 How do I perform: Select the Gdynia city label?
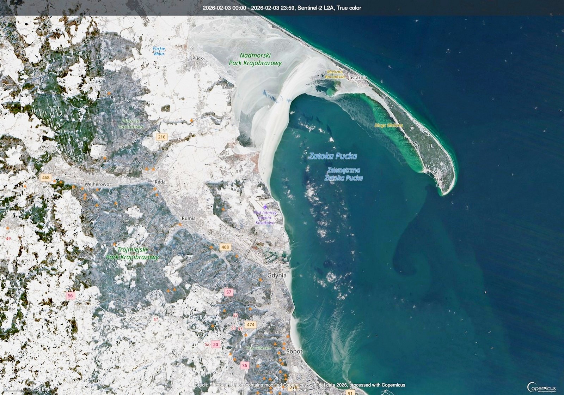click(x=277, y=275)
